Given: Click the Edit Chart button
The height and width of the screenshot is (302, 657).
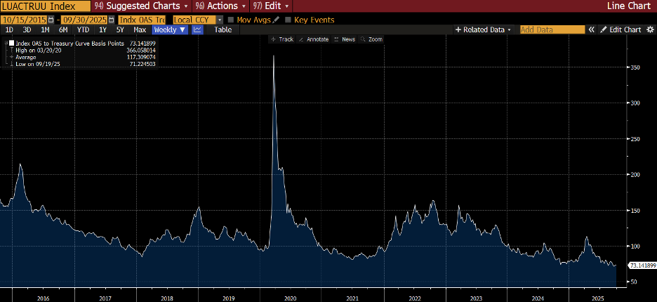Looking at the screenshot, I should click(621, 29).
